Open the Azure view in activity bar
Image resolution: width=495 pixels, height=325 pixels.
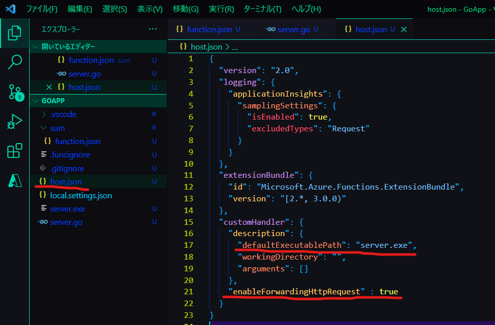tap(14, 180)
